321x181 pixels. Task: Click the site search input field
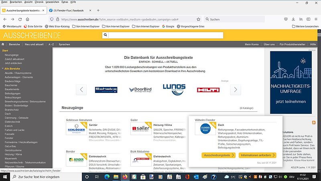tap(166, 35)
